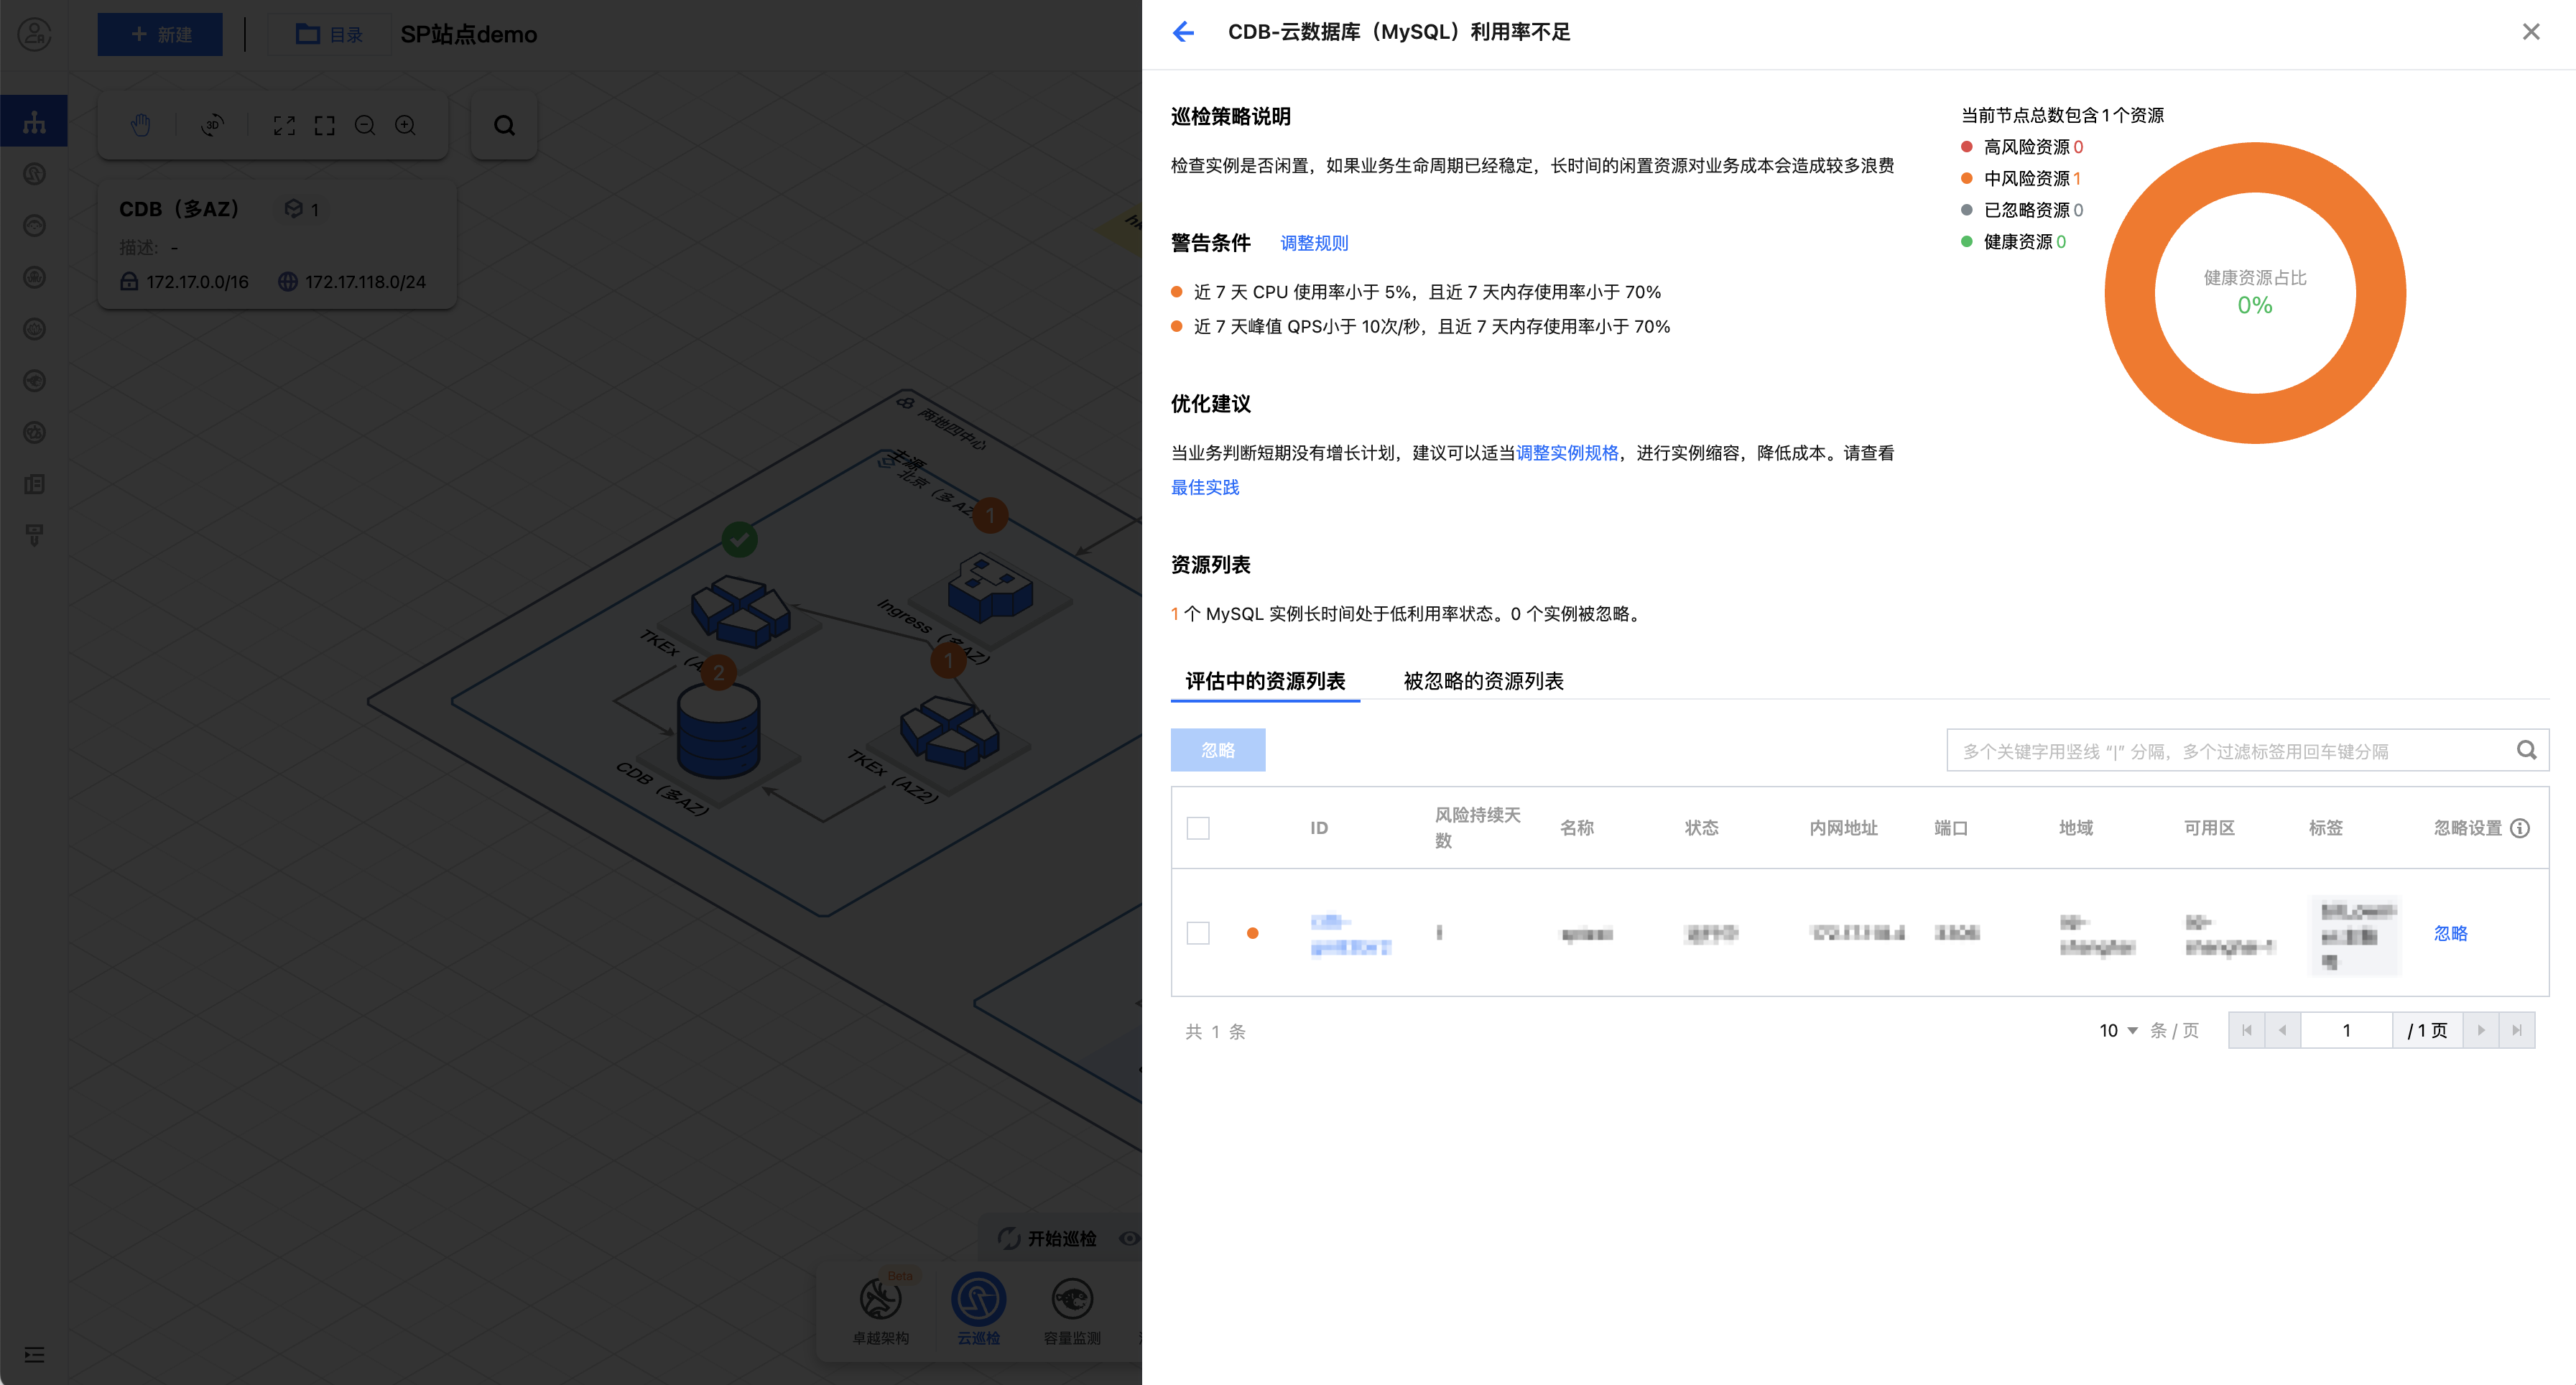Click the 开始巡检 button

(x=1047, y=1238)
